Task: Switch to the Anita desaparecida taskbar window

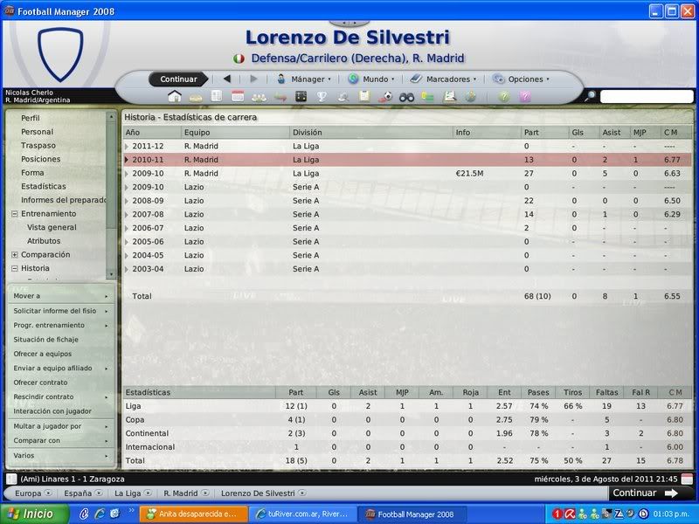Action: coord(193,514)
